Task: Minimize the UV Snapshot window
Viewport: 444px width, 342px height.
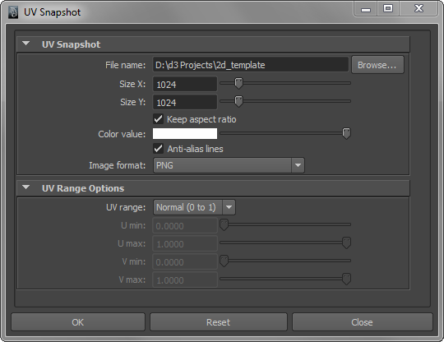Action: pyautogui.click(x=366, y=9)
